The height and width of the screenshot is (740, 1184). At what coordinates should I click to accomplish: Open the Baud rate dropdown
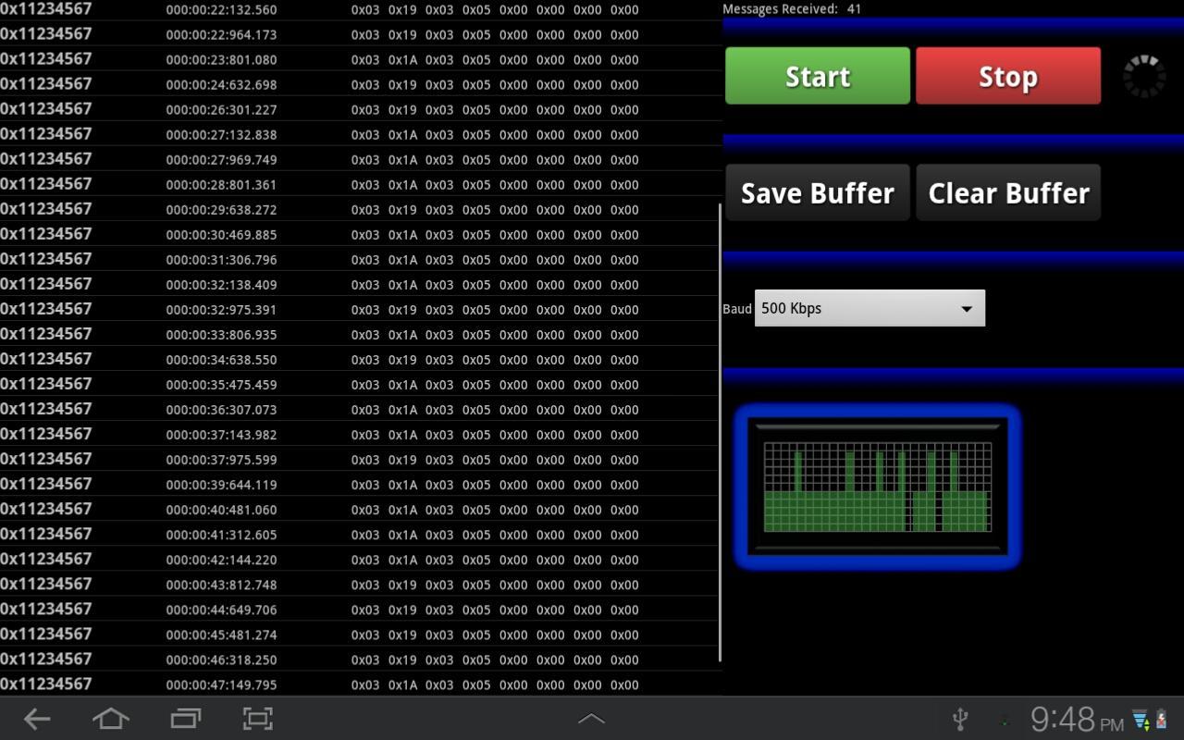point(869,308)
